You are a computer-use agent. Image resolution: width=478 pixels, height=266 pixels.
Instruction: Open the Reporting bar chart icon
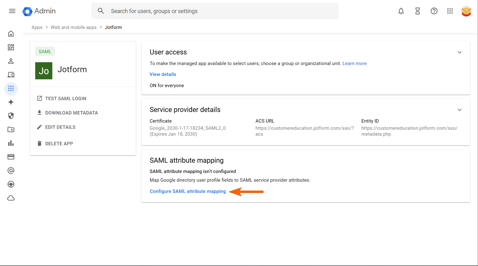tap(11, 143)
